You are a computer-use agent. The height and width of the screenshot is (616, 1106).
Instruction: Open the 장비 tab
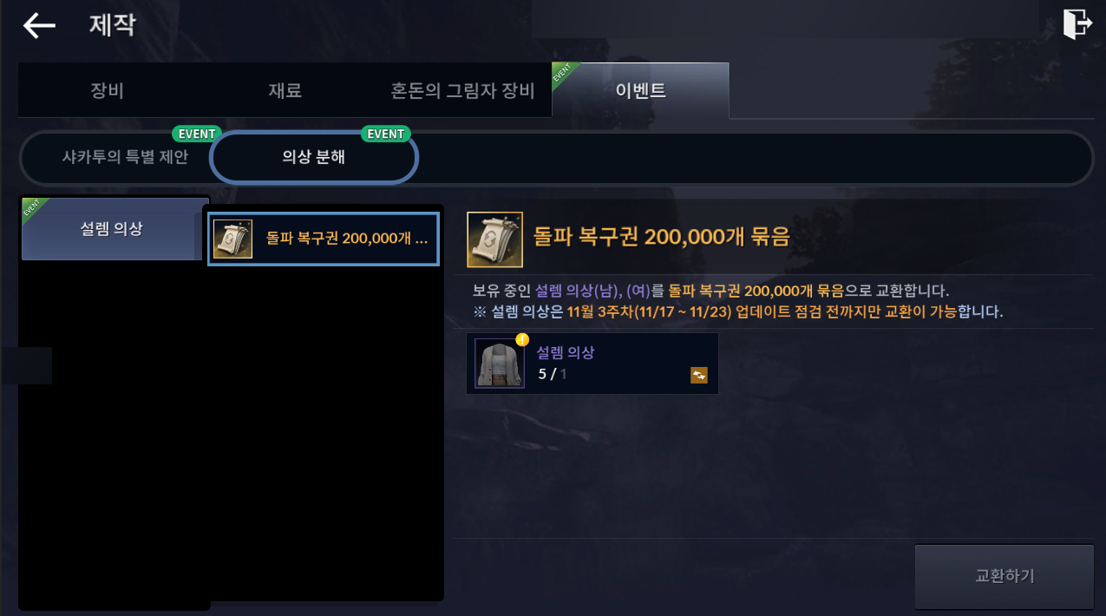click(108, 90)
